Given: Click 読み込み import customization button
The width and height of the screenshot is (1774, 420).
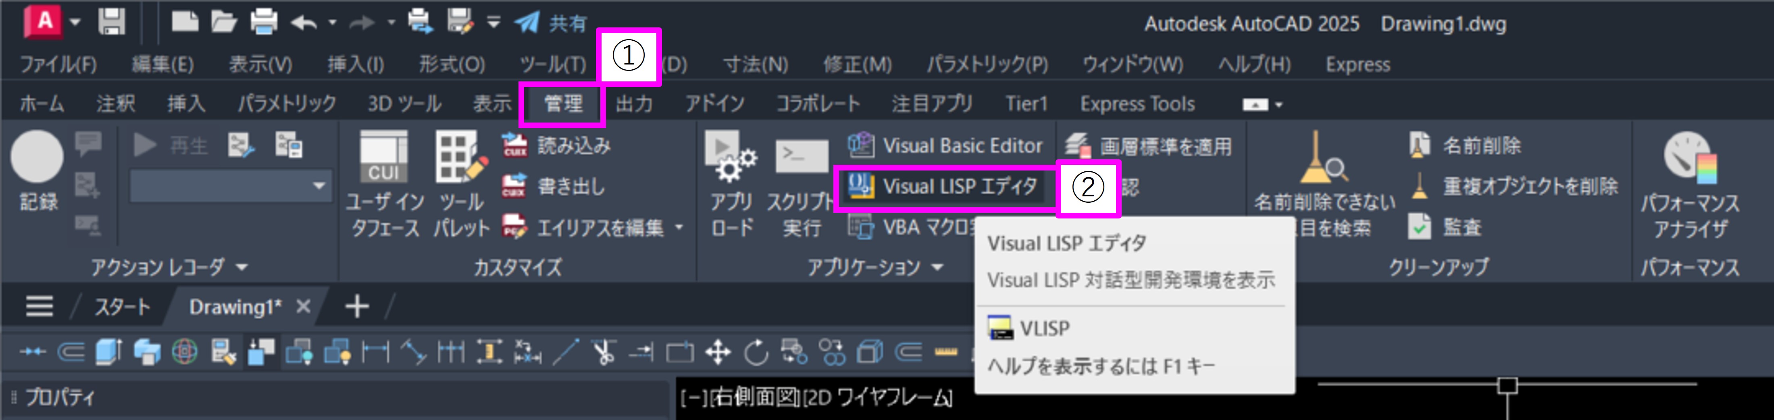Looking at the screenshot, I should [x=556, y=145].
